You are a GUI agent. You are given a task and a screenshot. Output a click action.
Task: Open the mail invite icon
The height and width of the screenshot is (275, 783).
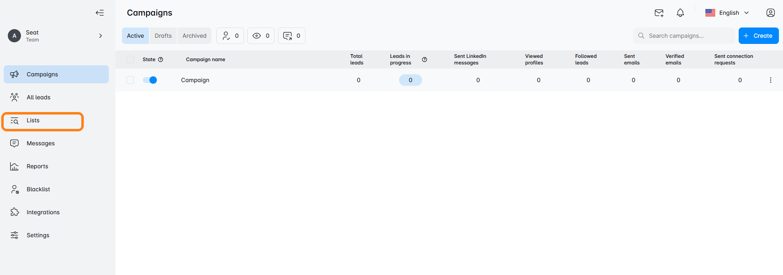[x=659, y=13]
